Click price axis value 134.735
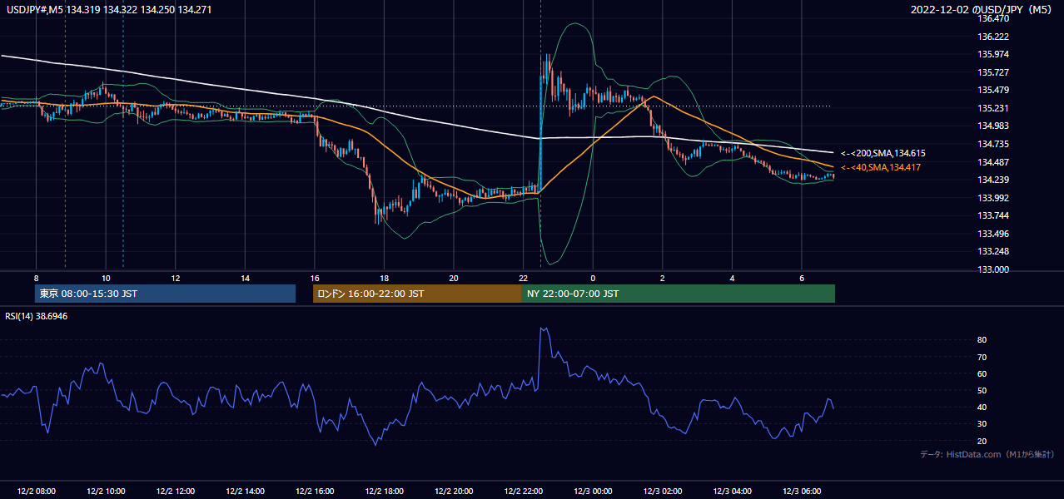This screenshot has height=499, width=1064. click(992, 144)
